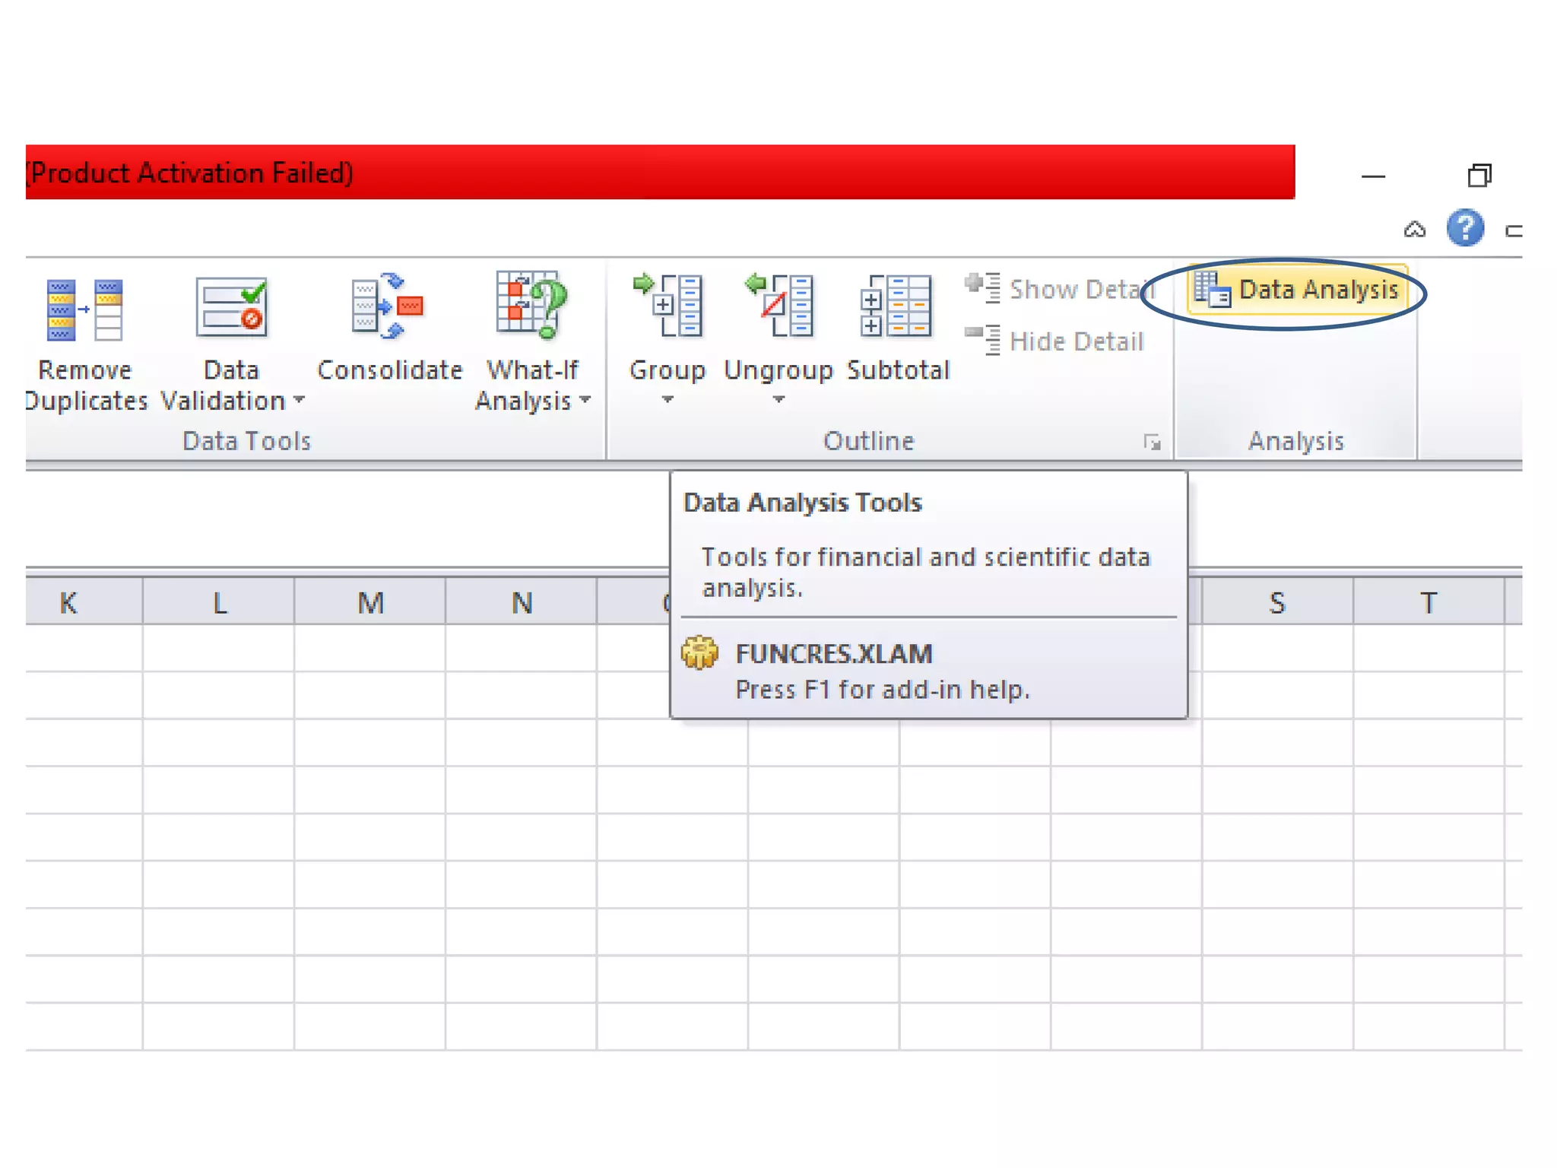The width and height of the screenshot is (1557, 1168).
Task: Select the column N header
Action: point(522,602)
